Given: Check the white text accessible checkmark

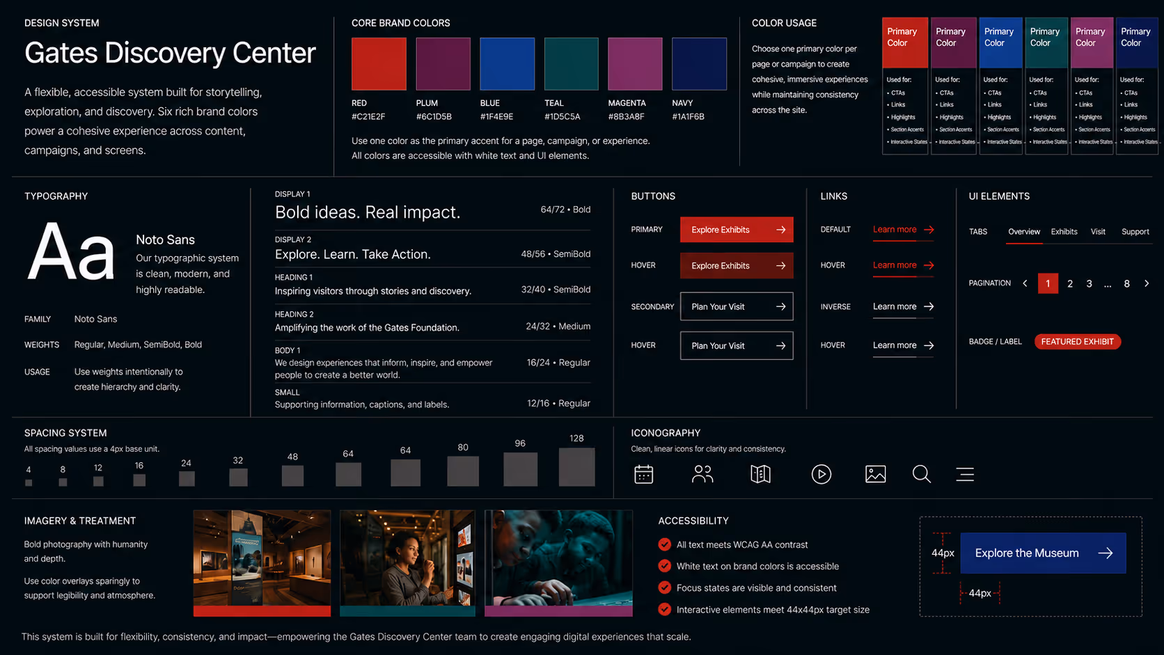Looking at the screenshot, I should (x=665, y=566).
